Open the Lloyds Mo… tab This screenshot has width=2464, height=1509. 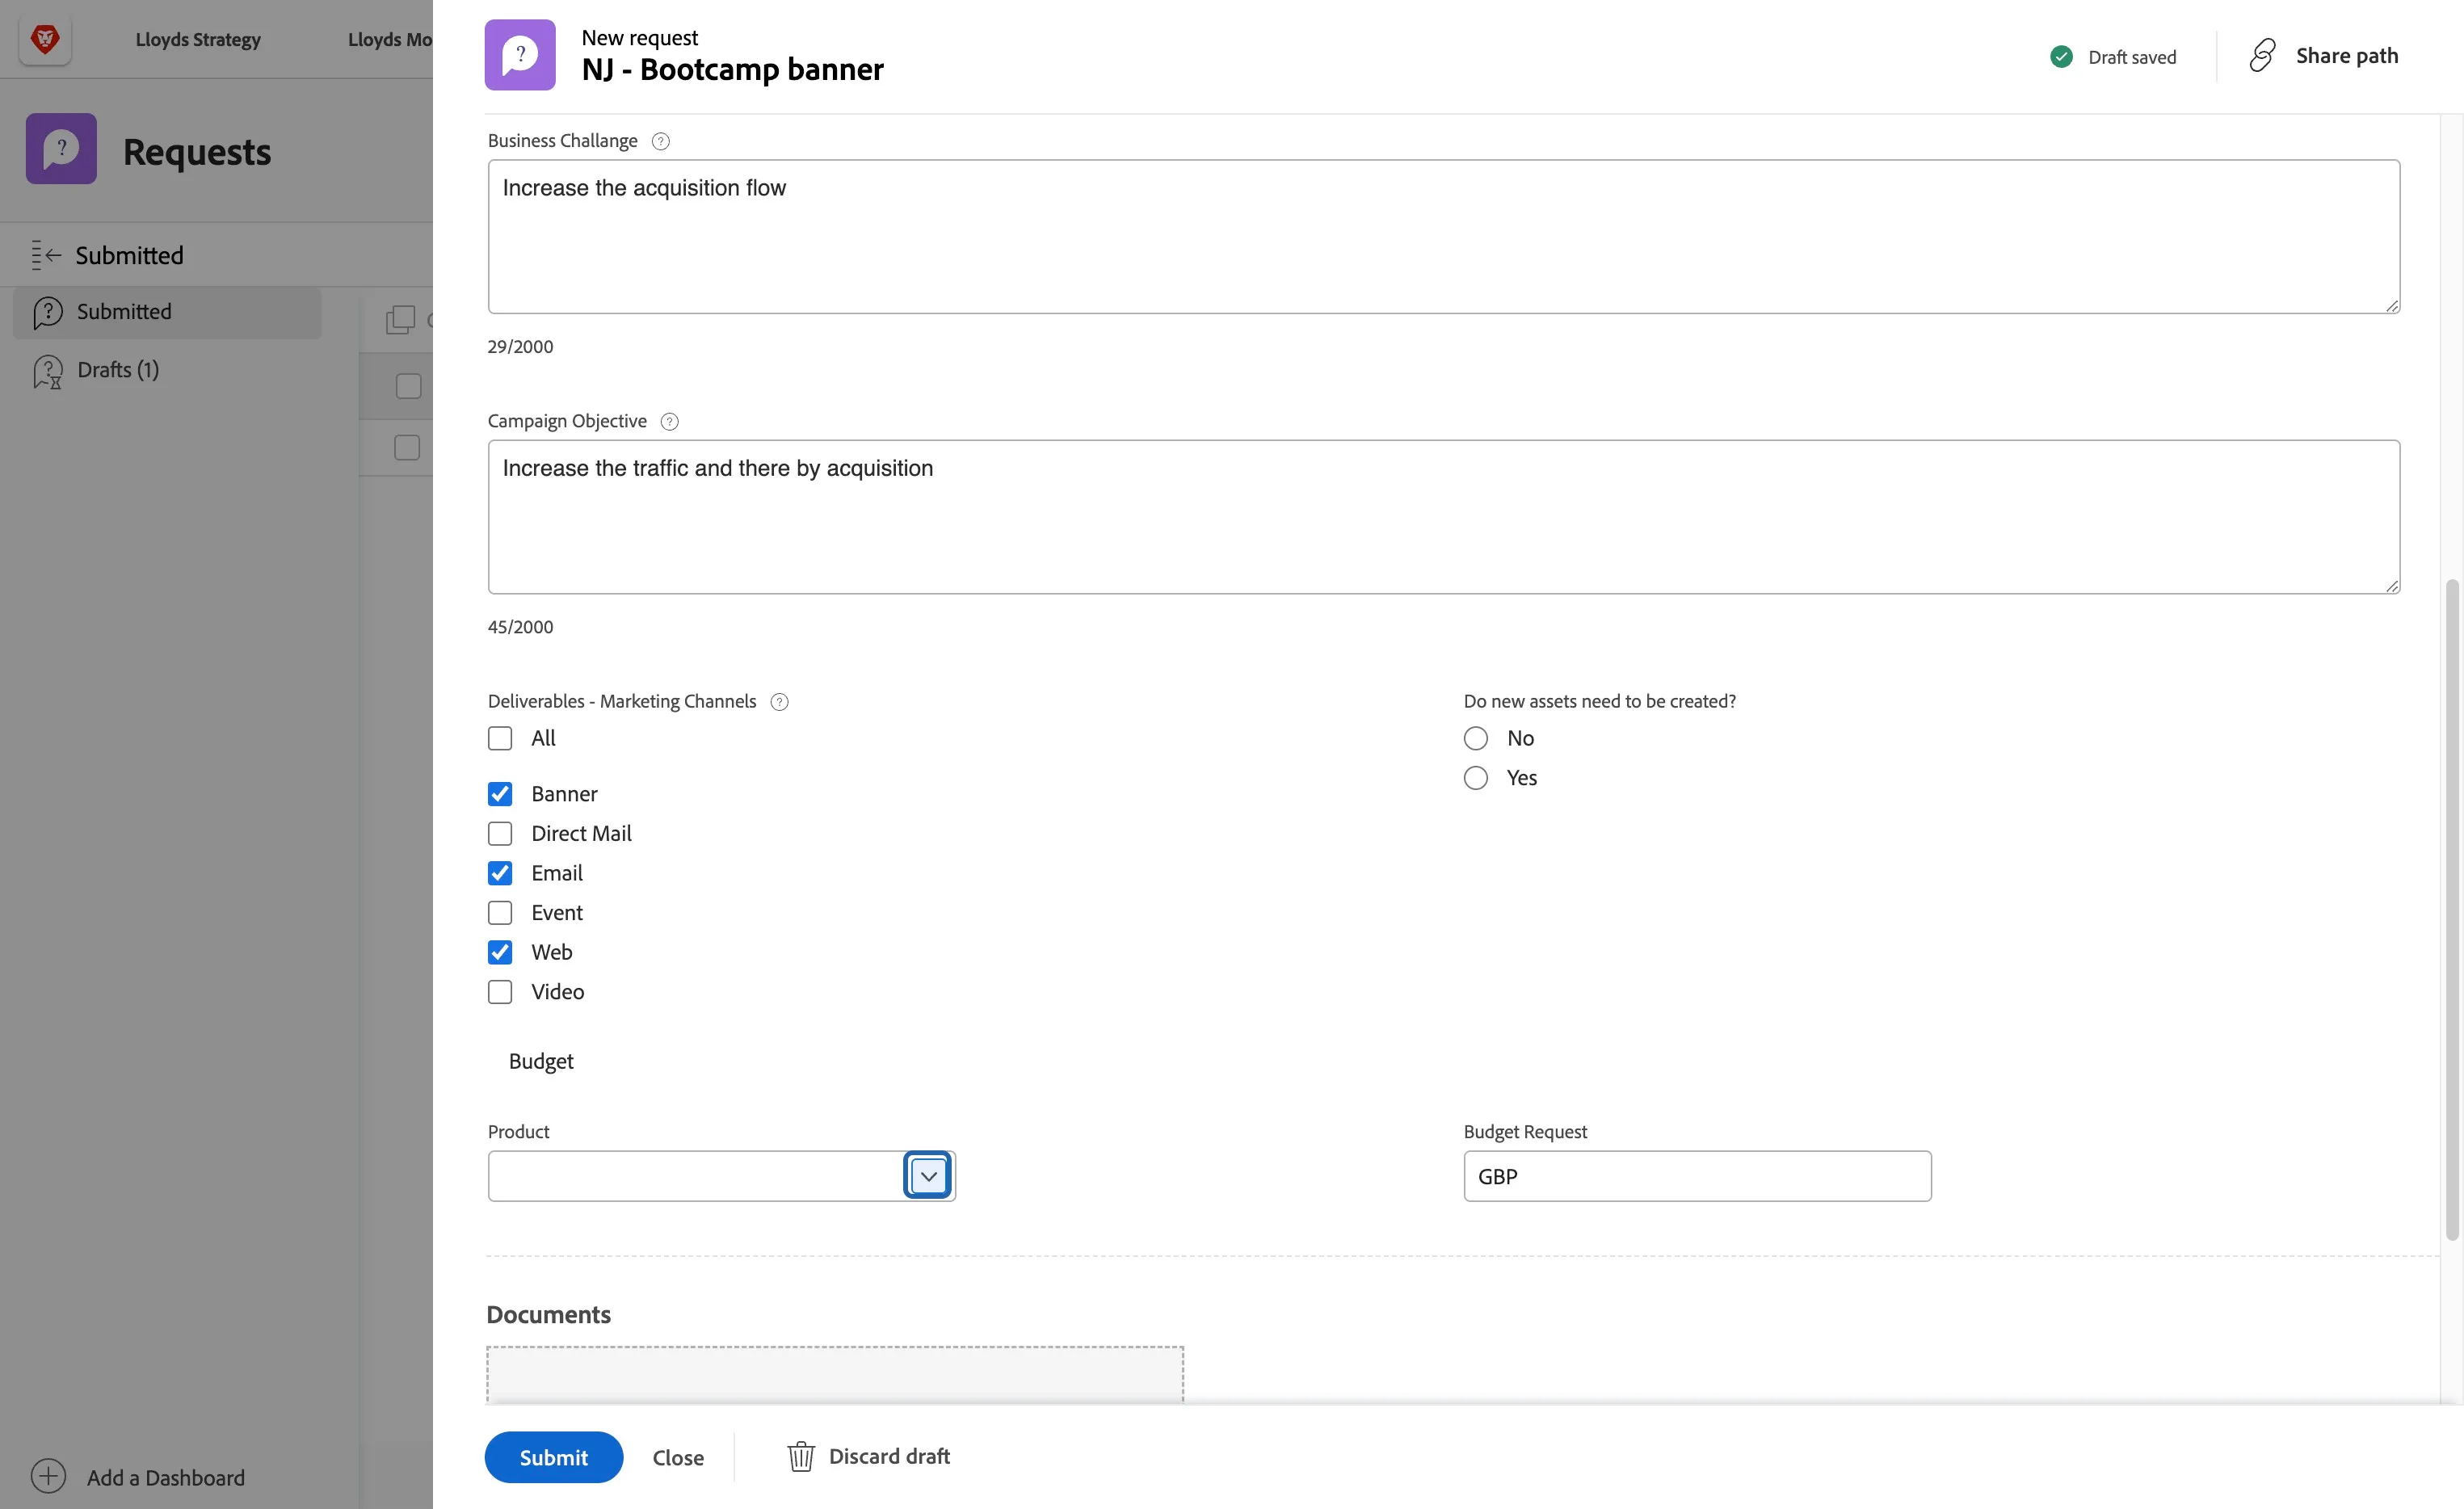tap(390, 40)
